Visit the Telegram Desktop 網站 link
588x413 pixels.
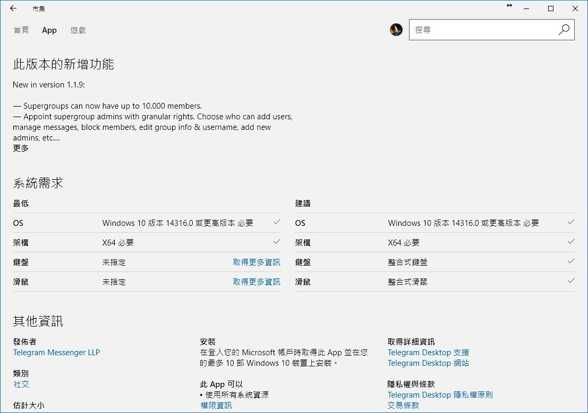[428, 363]
